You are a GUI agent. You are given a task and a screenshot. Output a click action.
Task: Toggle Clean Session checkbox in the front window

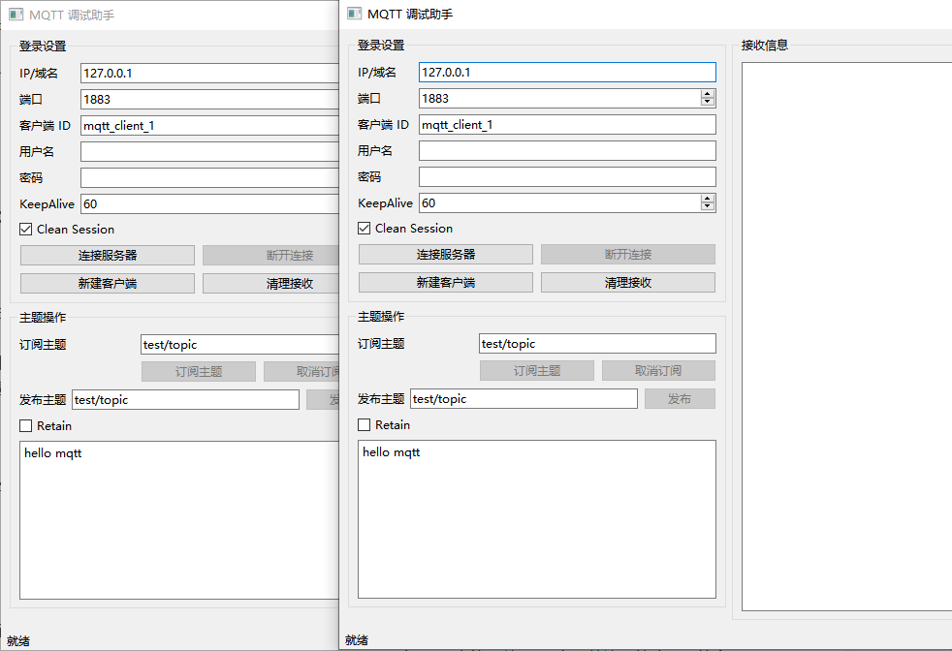[365, 228]
